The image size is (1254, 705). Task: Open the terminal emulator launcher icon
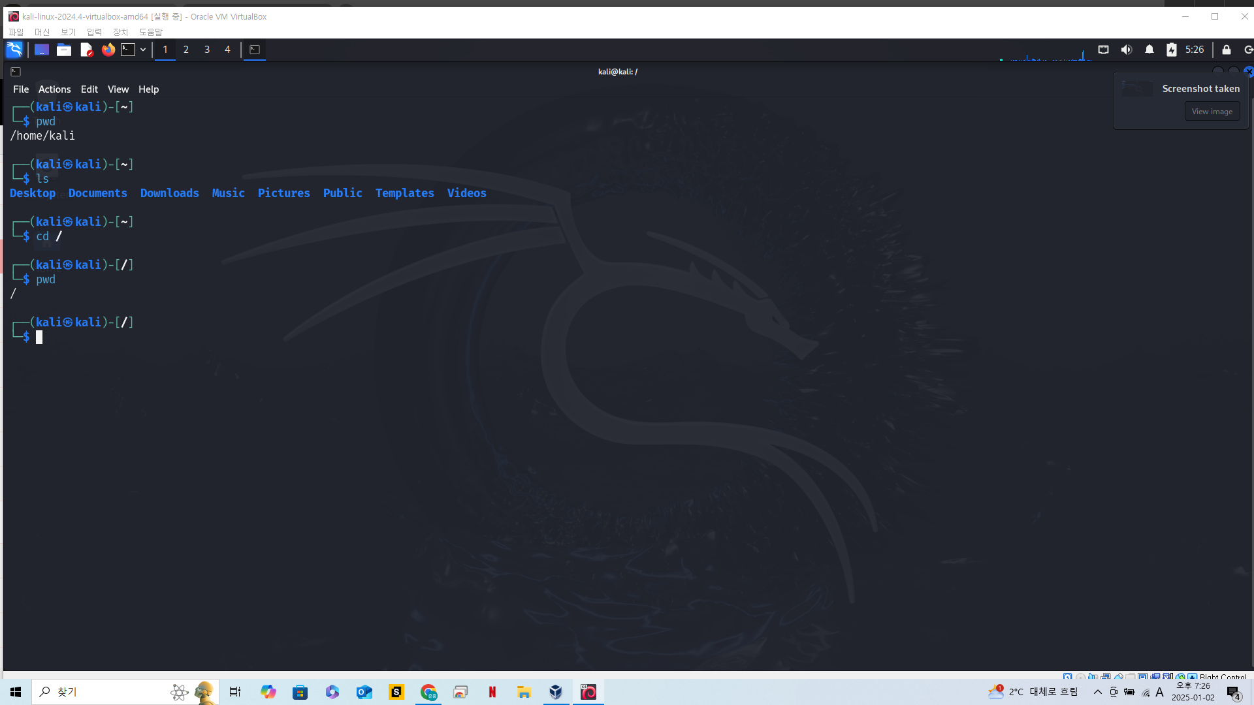[128, 50]
